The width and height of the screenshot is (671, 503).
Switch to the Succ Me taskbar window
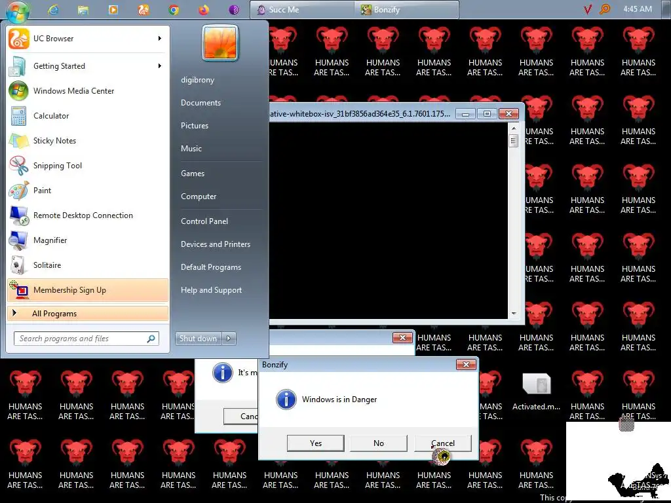(x=302, y=9)
